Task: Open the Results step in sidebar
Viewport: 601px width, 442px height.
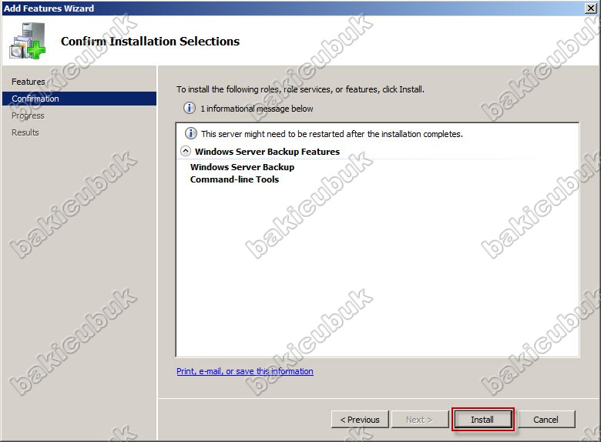Action: (25, 132)
